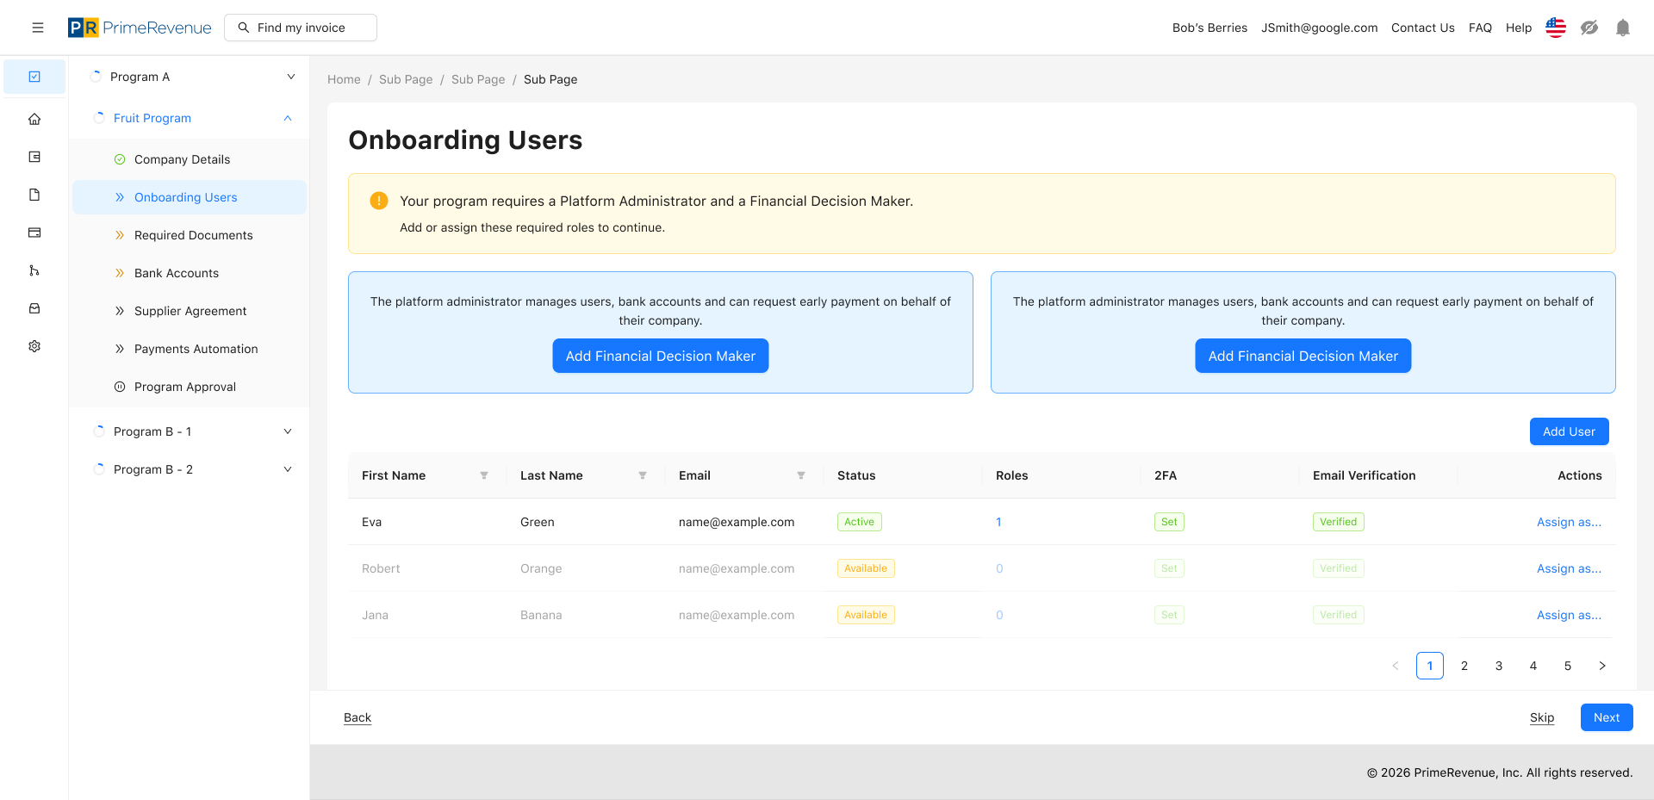Collapse the Fruit Program section
1654x800 pixels.
(x=288, y=118)
